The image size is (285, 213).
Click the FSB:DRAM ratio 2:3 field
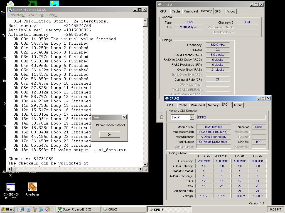point(218,50)
